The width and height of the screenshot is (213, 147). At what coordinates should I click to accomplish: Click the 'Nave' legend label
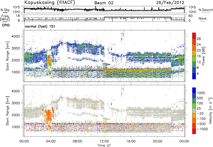[x=203, y=18]
